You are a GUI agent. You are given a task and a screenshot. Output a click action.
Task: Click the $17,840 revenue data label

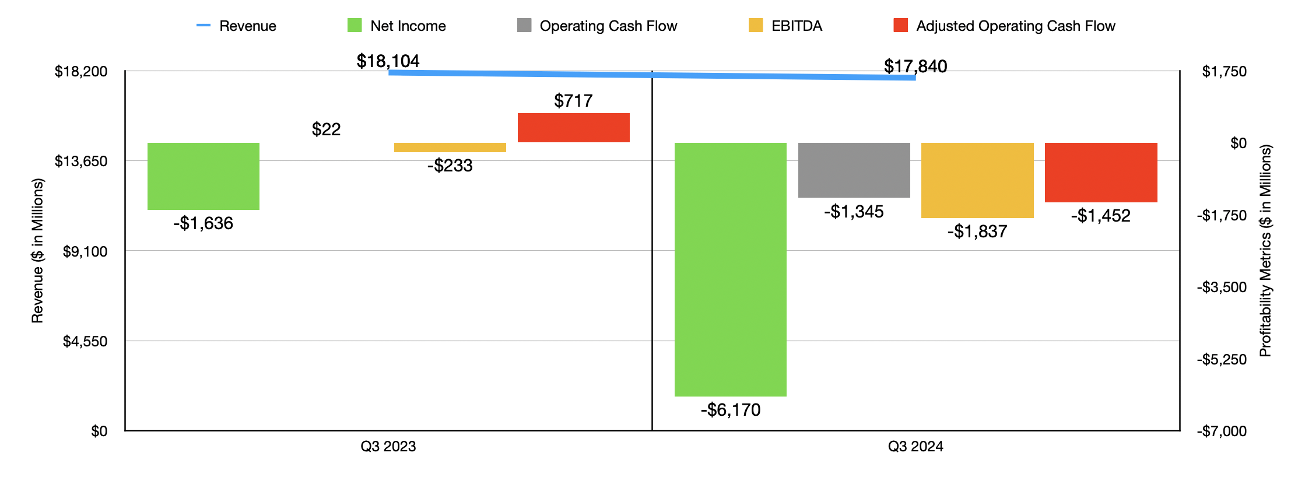(915, 66)
